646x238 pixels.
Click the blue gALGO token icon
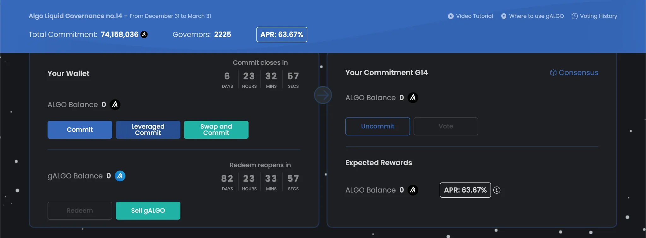120,176
